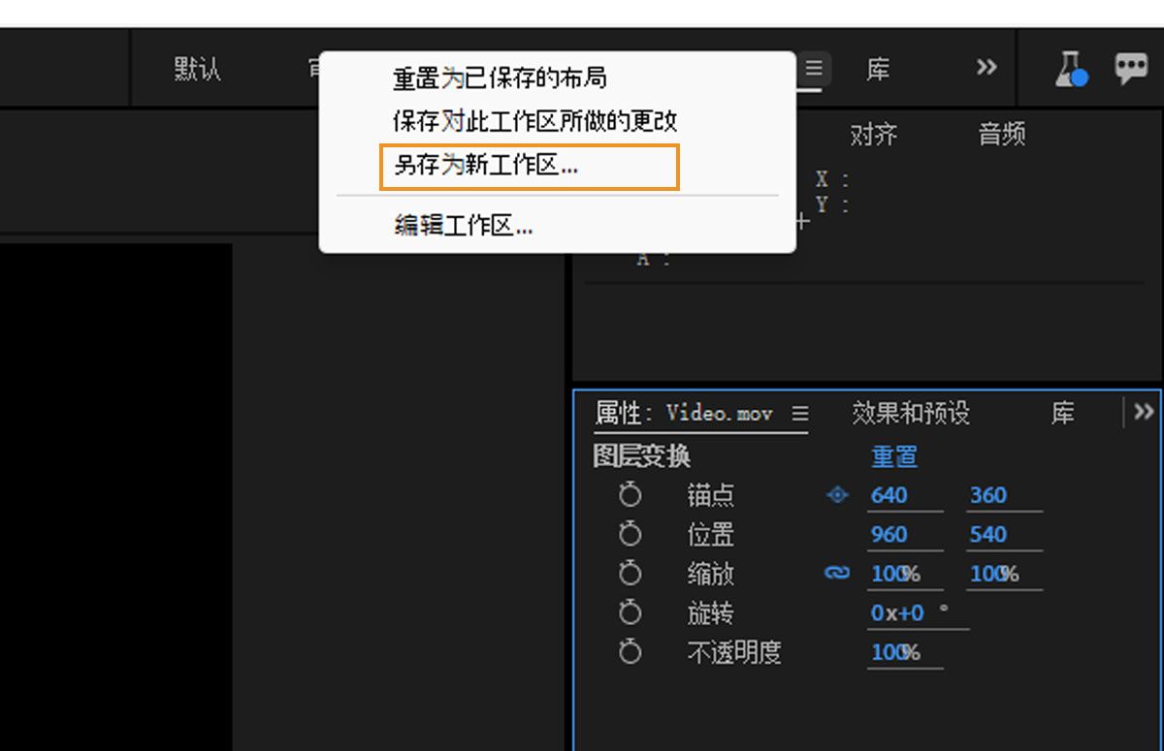1164x751 pixels.
Task: Switch to the 音频 tab
Action: [1001, 135]
